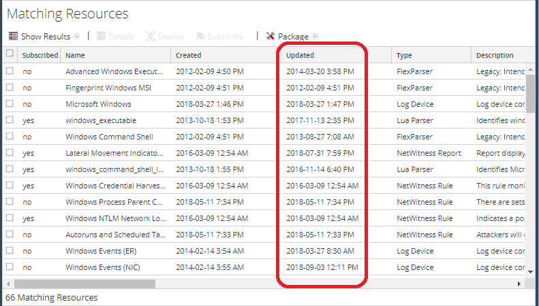
Task: Check the Microsoft Windows row checkbox
Action: click(10, 104)
